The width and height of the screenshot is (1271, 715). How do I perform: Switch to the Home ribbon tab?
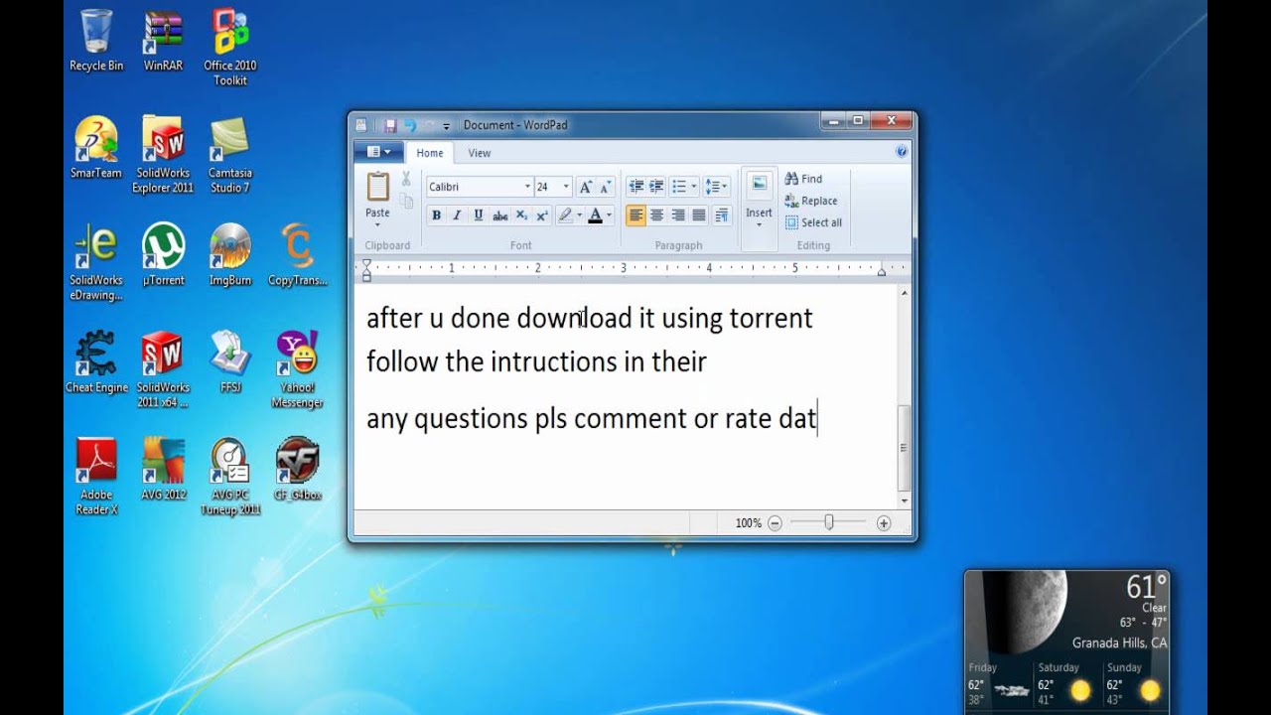(430, 153)
